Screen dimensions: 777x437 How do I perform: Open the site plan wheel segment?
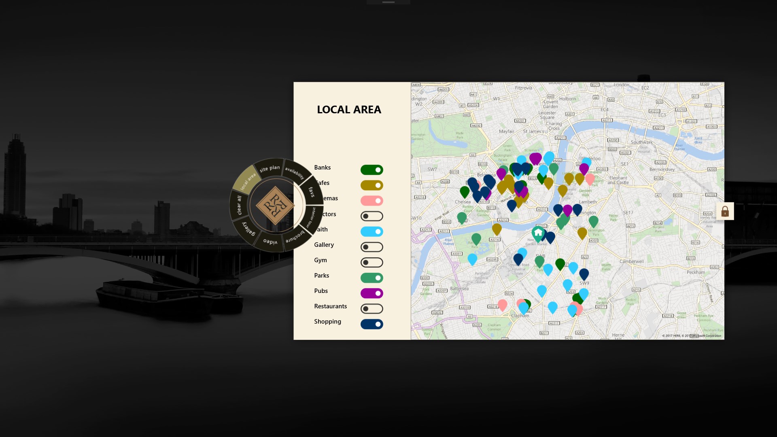pyautogui.click(x=270, y=168)
